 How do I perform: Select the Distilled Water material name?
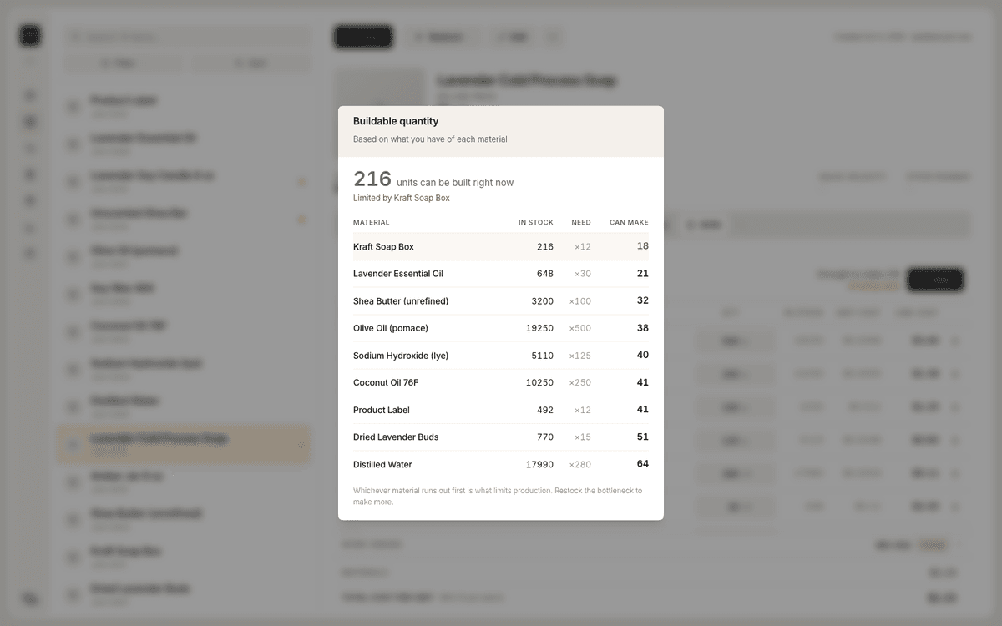(x=382, y=465)
